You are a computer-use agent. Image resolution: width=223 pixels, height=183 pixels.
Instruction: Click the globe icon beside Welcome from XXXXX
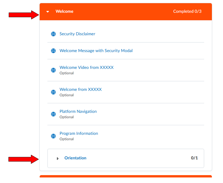pyautogui.click(x=53, y=92)
